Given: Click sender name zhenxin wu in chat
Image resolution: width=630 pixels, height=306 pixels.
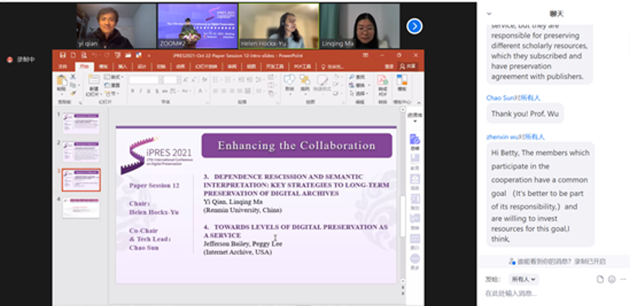Looking at the screenshot, I should point(502,137).
